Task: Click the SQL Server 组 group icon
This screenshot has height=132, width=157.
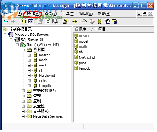Action: 17,40
